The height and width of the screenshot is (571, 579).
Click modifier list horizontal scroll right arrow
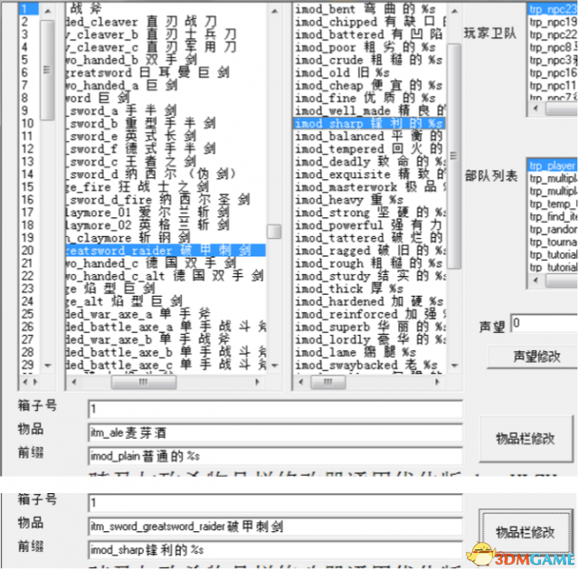coord(438,382)
